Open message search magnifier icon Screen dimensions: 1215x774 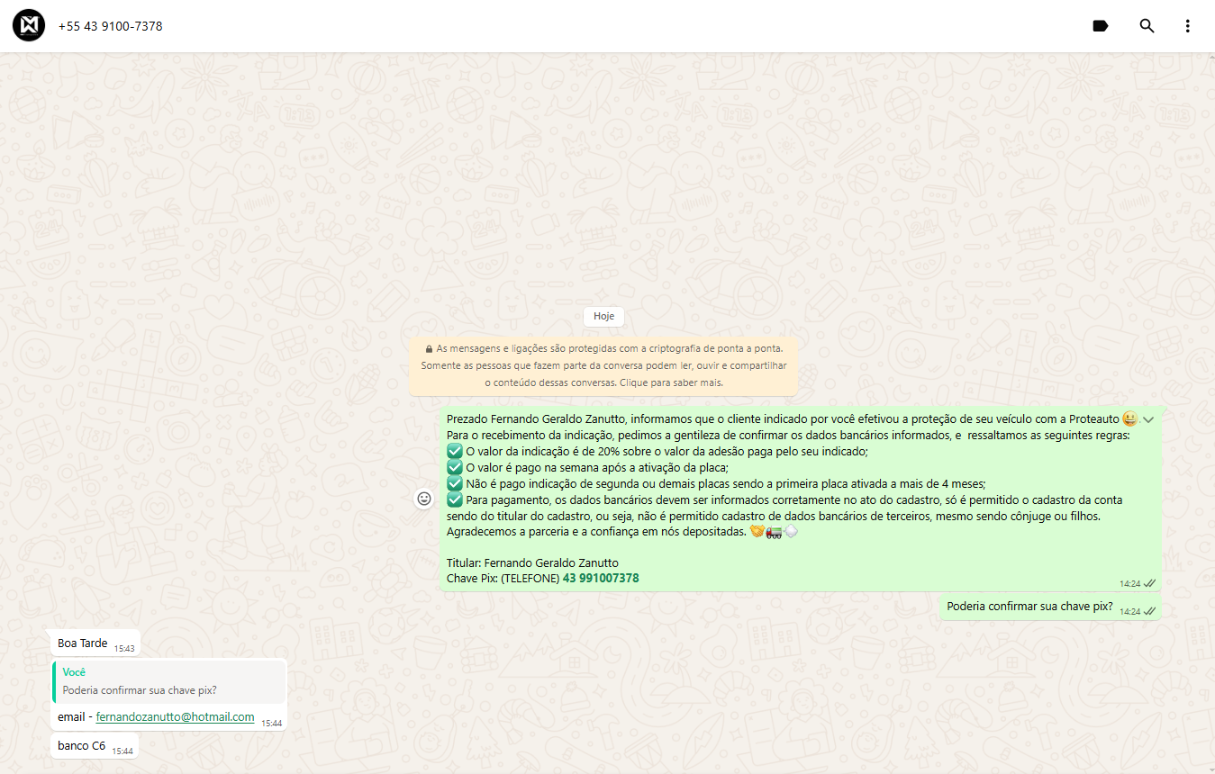(x=1147, y=26)
